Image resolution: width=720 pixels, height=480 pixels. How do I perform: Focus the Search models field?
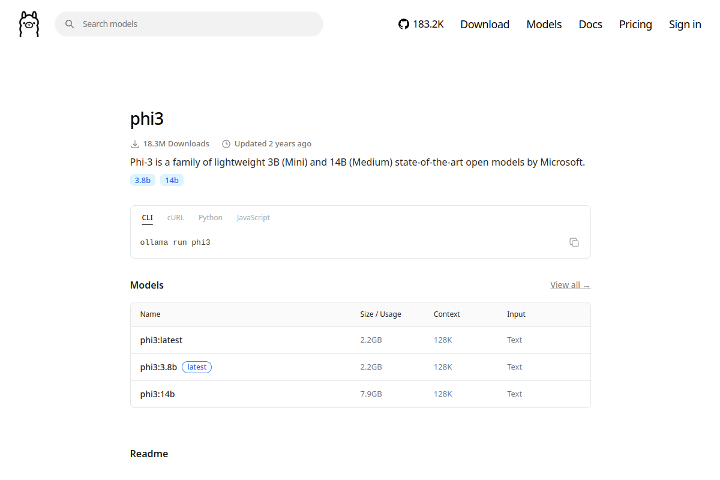tap(189, 24)
